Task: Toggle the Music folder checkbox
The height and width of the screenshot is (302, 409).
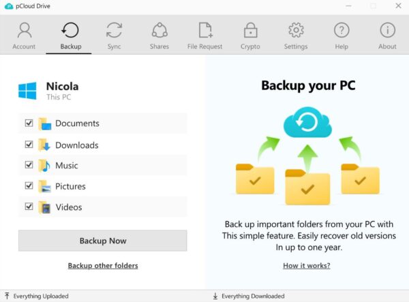Action: pyautogui.click(x=29, y=165)
